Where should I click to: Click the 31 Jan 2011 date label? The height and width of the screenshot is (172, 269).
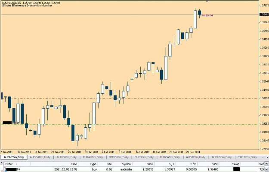click(x=92, y=152)
